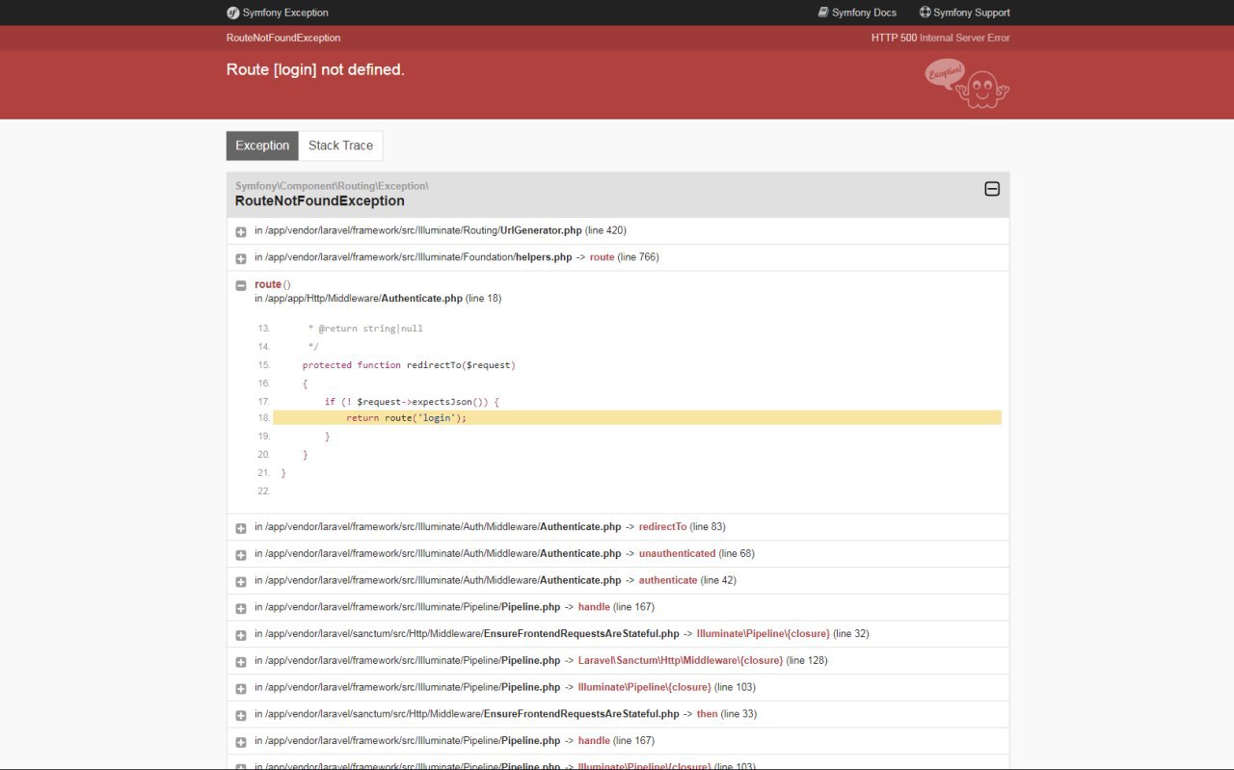Image resolution: width=1234 pixels, height=770 pixels.
Task: Open the Symfony Docs link
Action: [x=857, y=13]
